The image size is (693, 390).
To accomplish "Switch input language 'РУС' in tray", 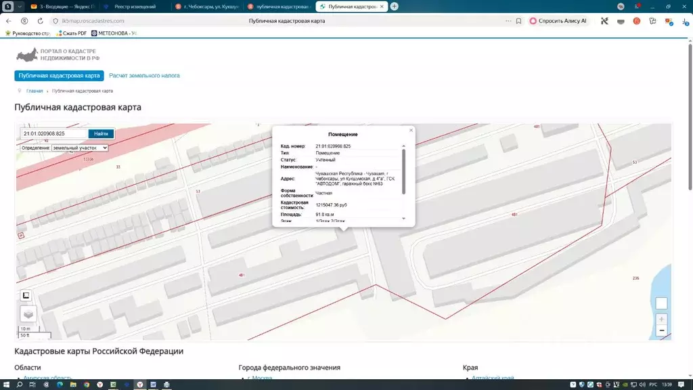I will pyautogui.click(x=653, y=385).
